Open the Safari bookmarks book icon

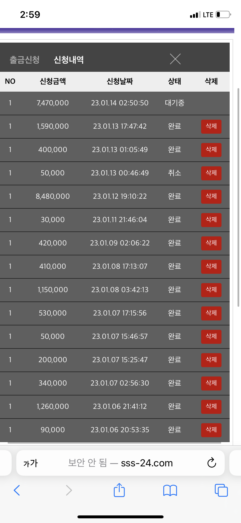pos(170,490)
